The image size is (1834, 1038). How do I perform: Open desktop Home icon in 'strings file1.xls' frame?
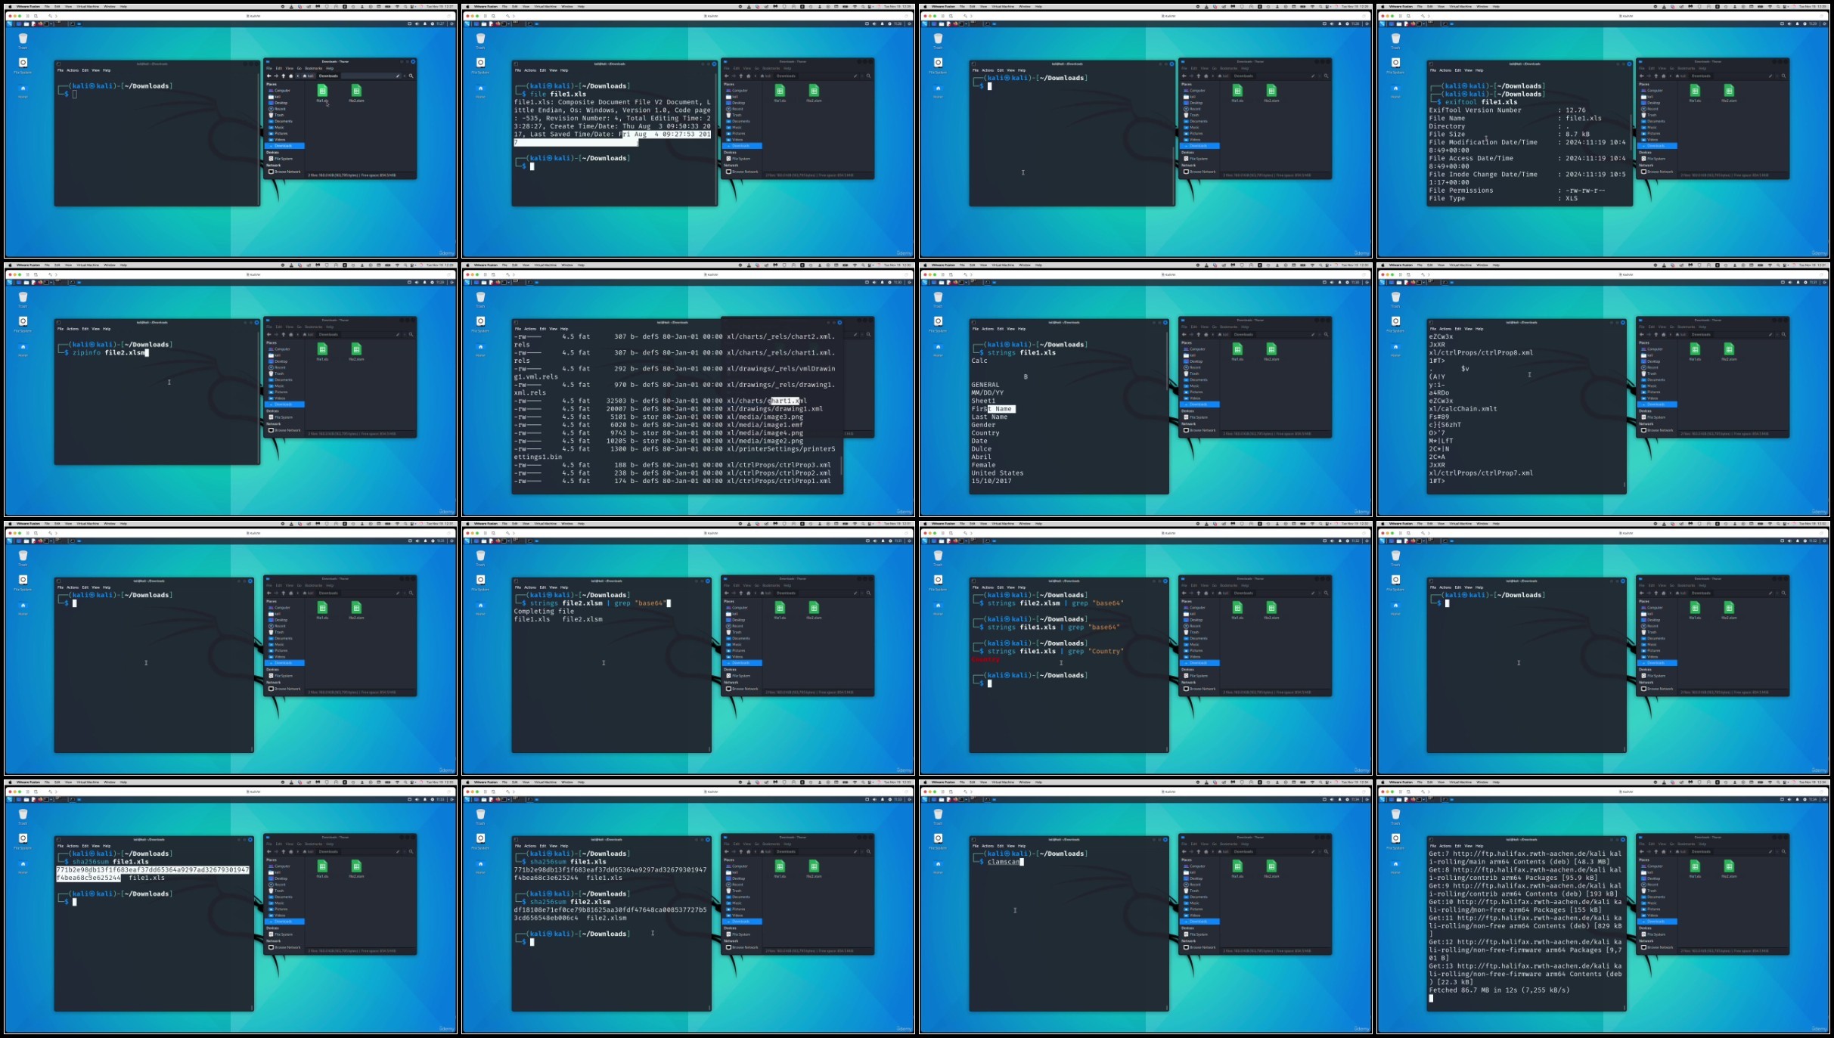tap(938, 349)
